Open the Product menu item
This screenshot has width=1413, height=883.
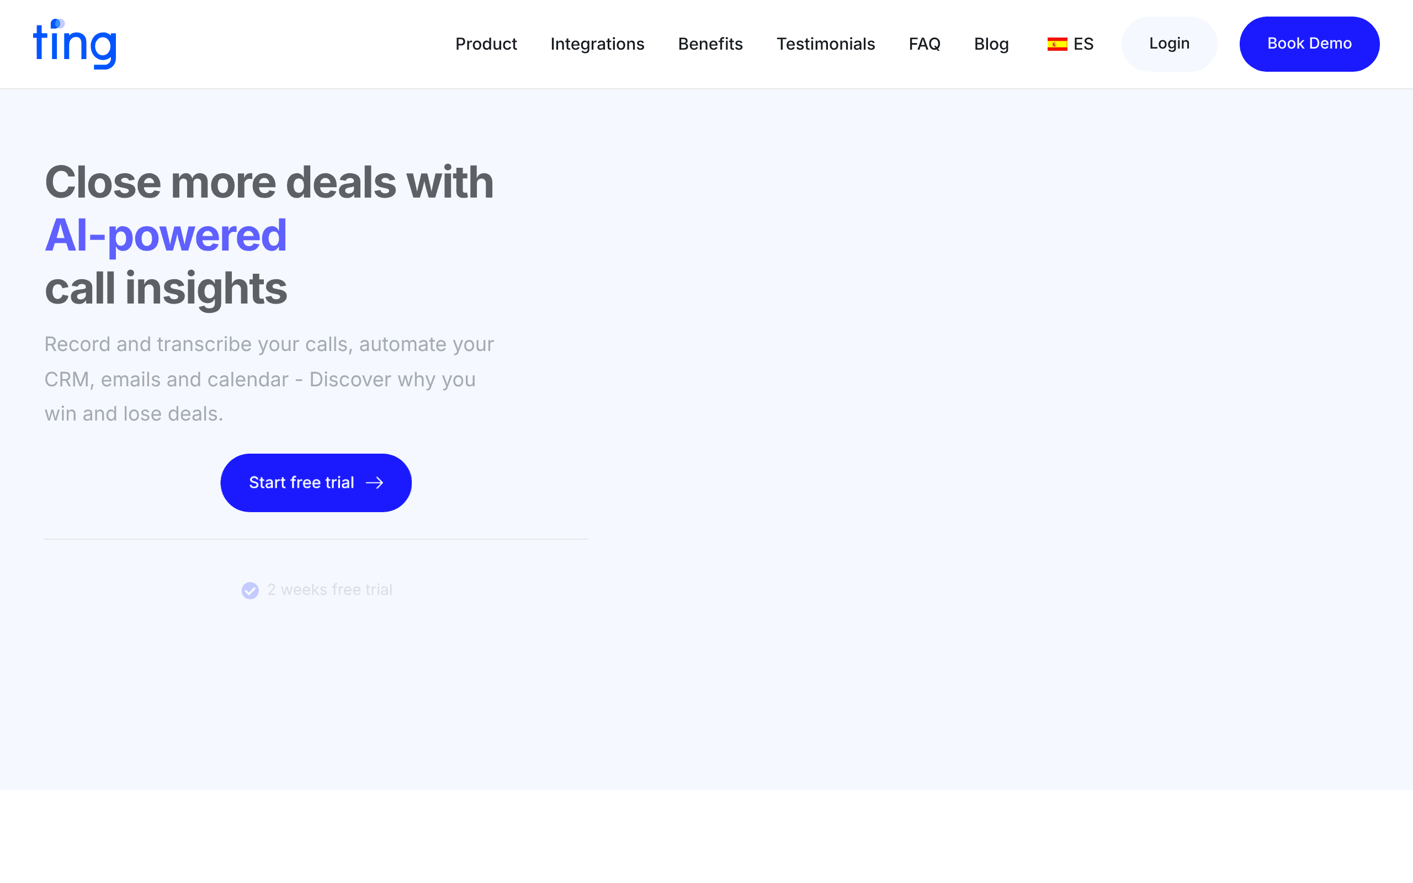pos(486,44)
